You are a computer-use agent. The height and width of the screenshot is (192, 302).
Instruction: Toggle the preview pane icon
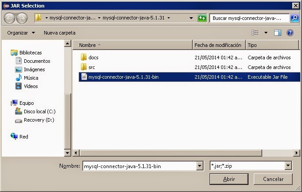pyautogui.click(x=278, y=33)
